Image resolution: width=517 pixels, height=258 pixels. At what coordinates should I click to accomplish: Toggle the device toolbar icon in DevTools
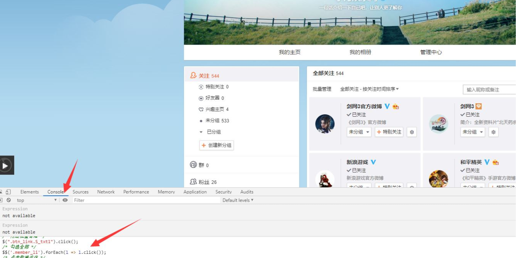(x=8, y=192)
